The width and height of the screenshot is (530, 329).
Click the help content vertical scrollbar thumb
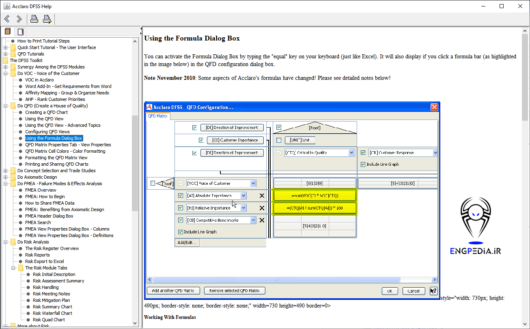pyautogui.click(x=525, y=77)
